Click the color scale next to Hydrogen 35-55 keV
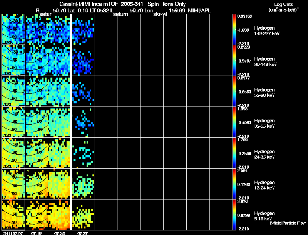 (x=234, y=122)
